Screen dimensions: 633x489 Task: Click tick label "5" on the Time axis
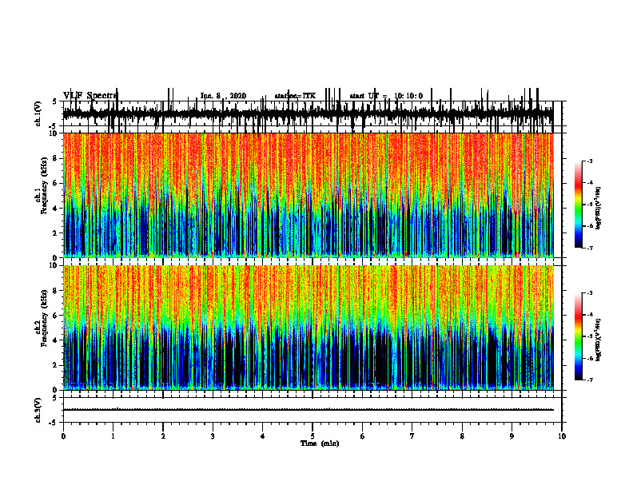tap(313, 436)
